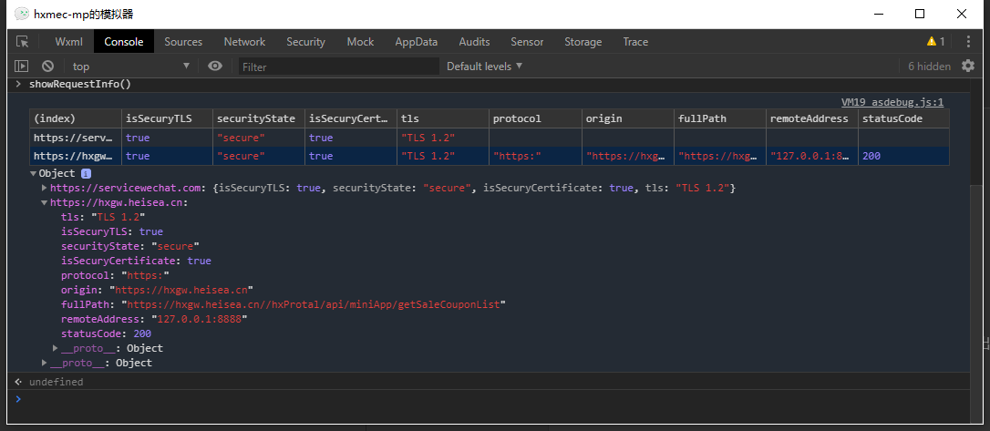Click the remoteAddress "127.0.0.1:8888" property

click(x=154, y=319)
